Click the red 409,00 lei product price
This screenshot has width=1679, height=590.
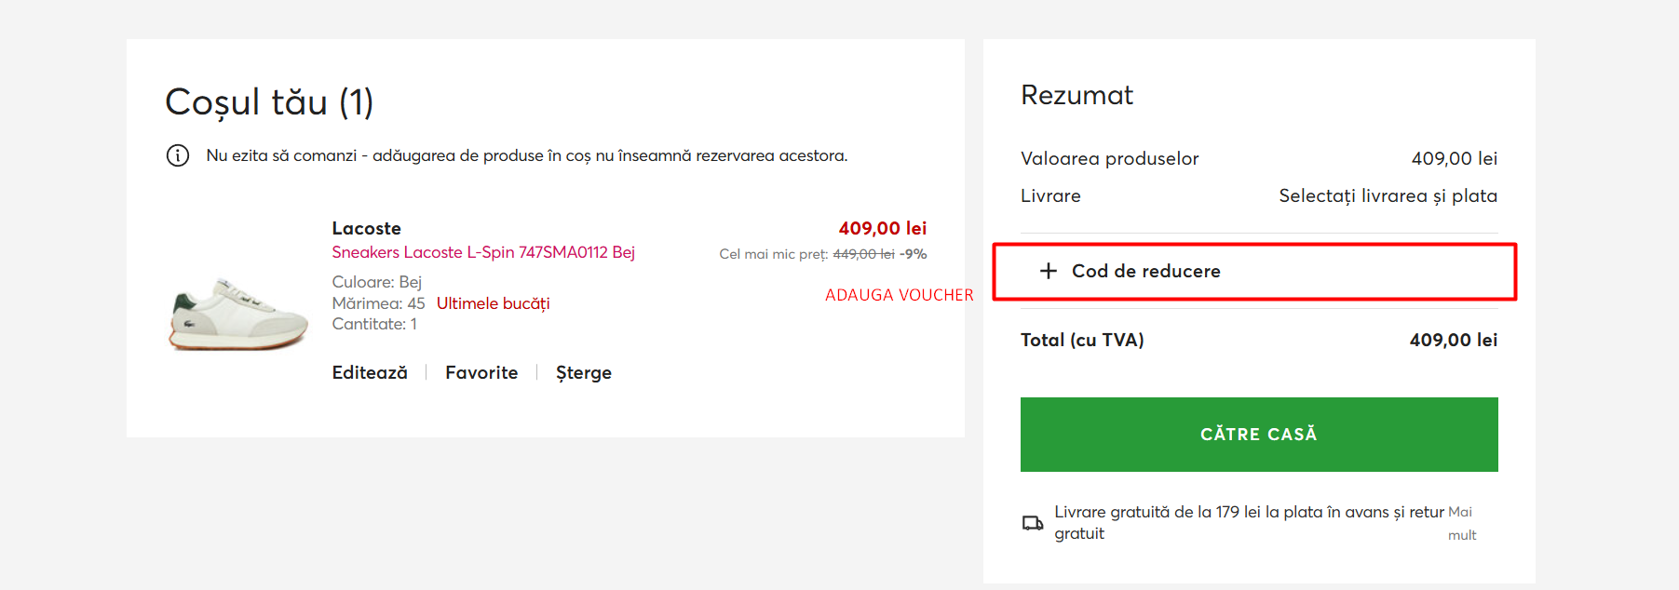point(882,228)
